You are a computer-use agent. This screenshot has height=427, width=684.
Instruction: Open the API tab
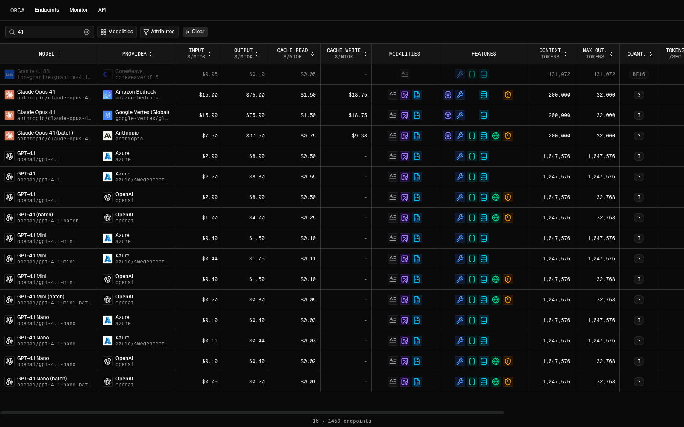102,10
